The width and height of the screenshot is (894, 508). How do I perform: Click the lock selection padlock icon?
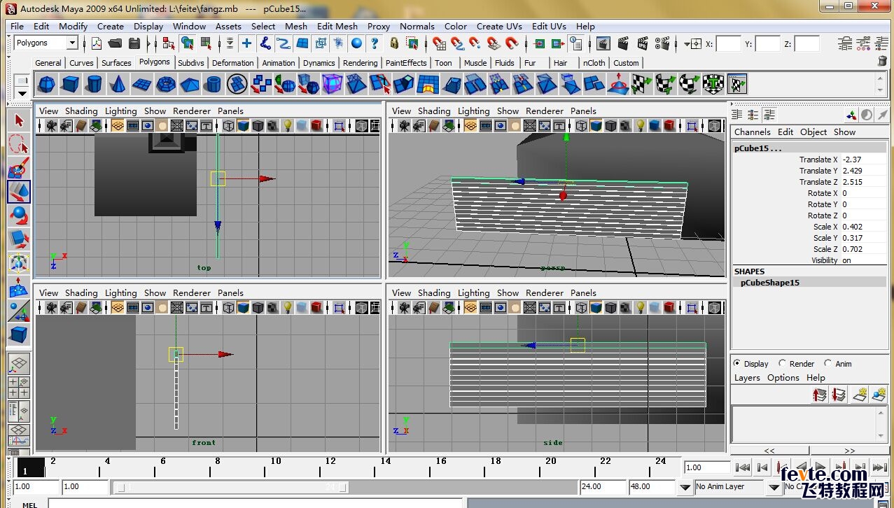(x=394, y=43)
